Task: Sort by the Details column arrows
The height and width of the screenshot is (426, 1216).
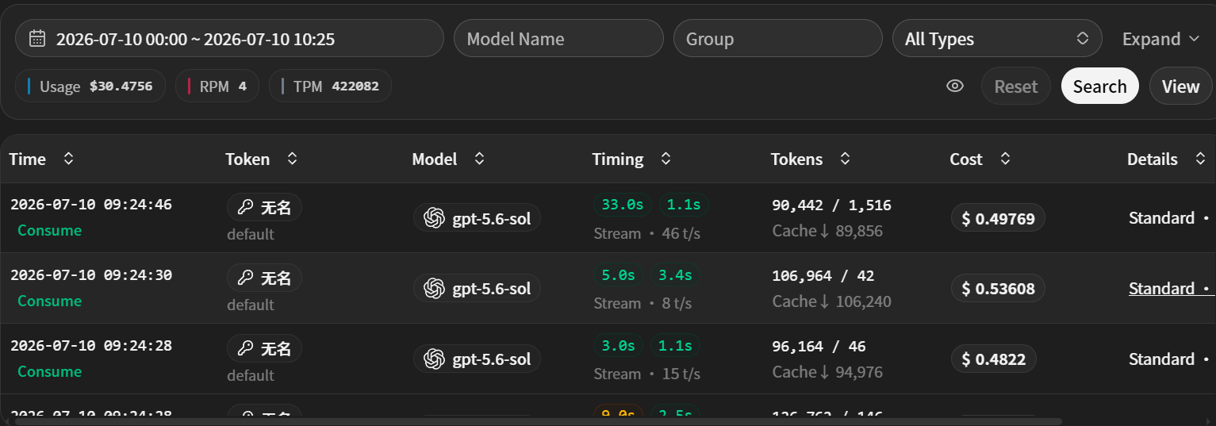Action: click(x=1200, y=159)
